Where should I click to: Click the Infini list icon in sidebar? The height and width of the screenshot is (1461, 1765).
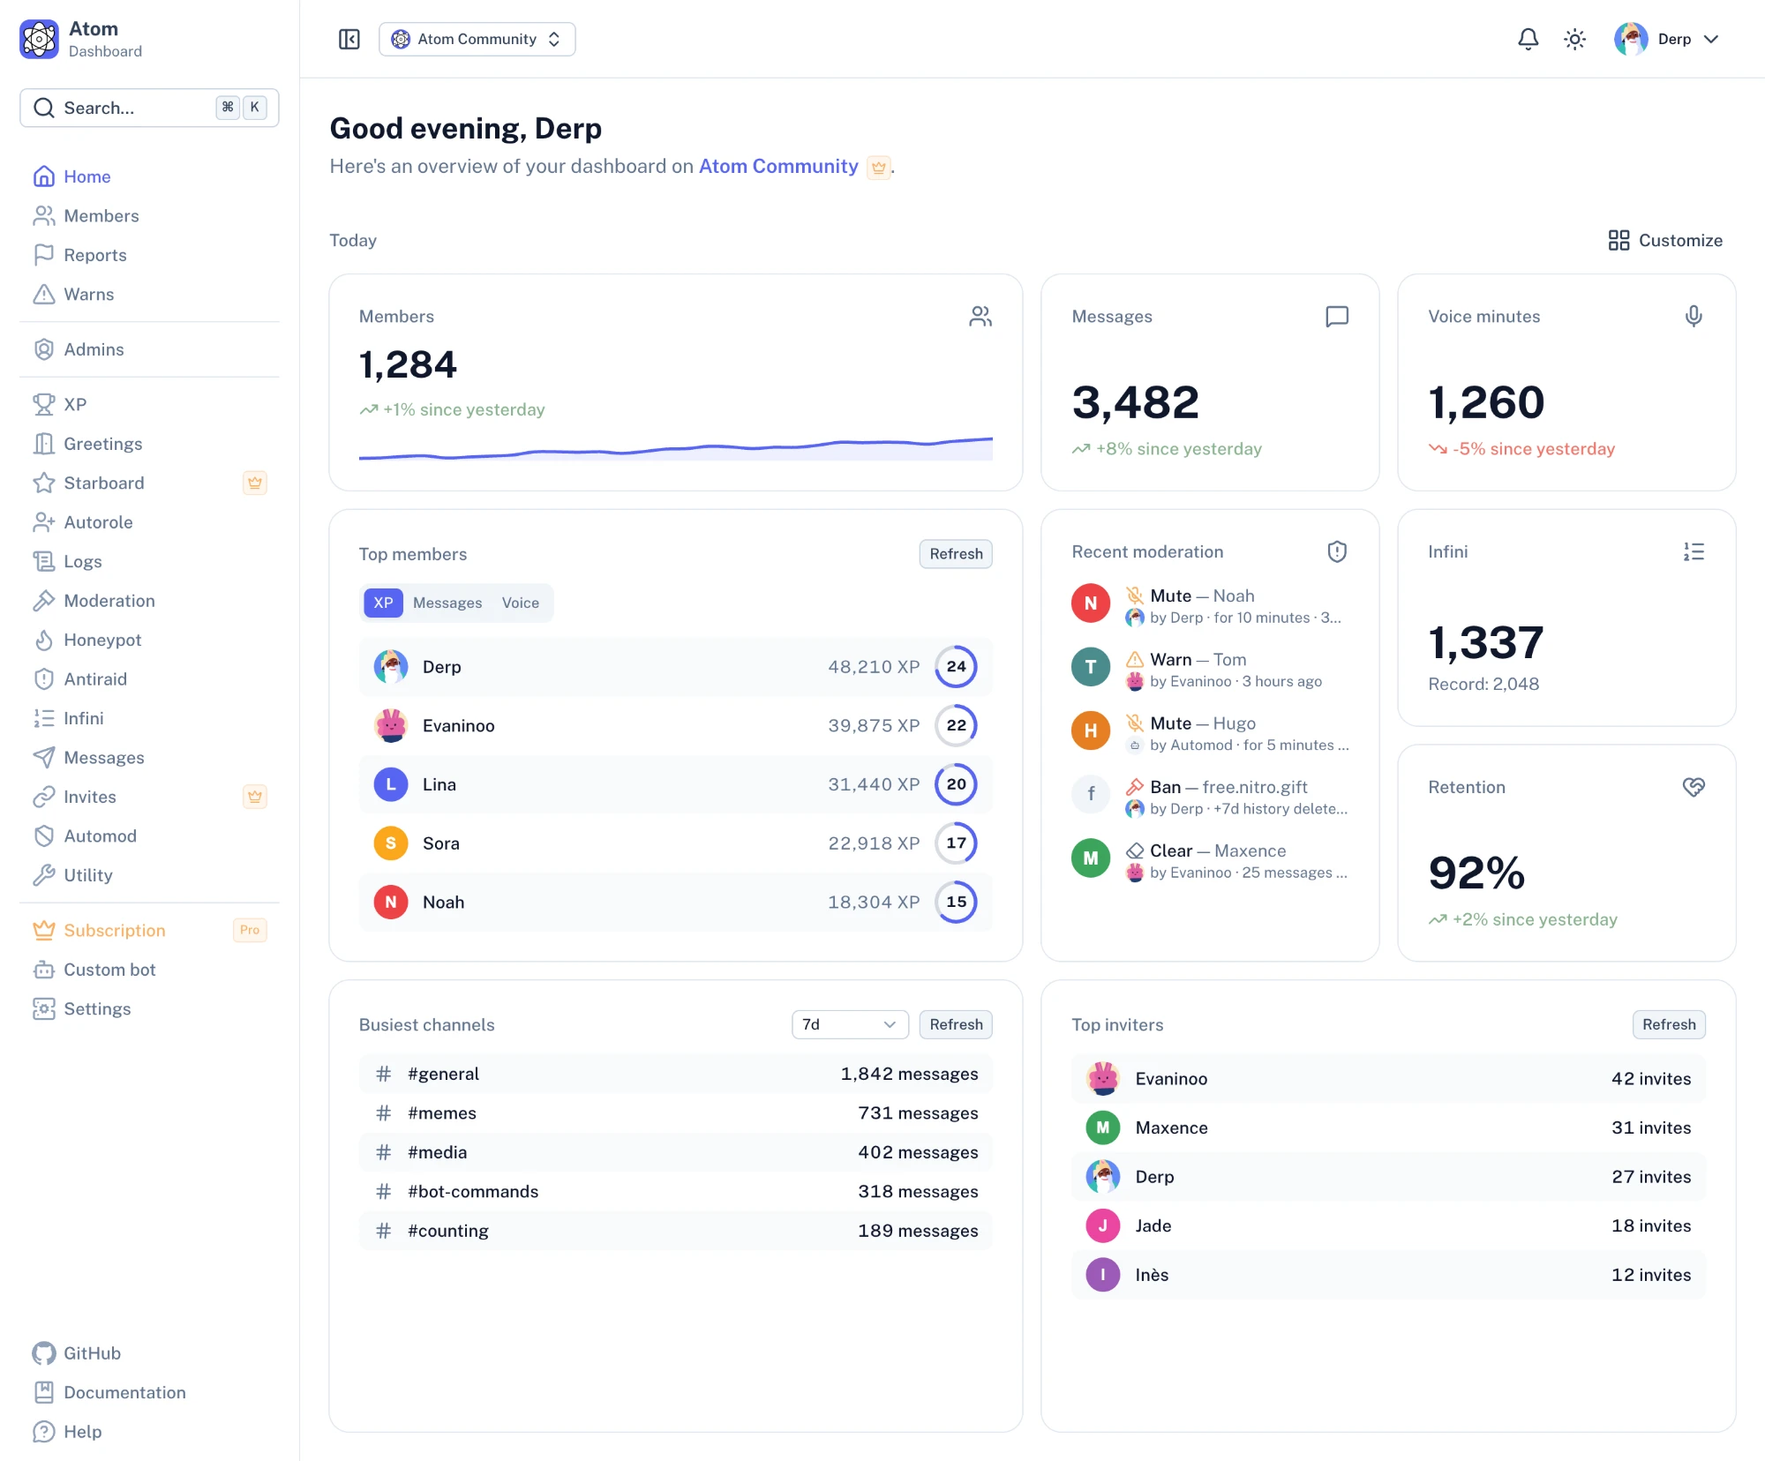pyautogui.click(x=44, y=718)
